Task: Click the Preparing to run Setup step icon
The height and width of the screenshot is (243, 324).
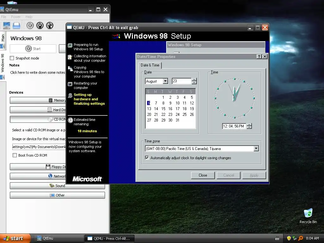Action: [x=70, y=45]
